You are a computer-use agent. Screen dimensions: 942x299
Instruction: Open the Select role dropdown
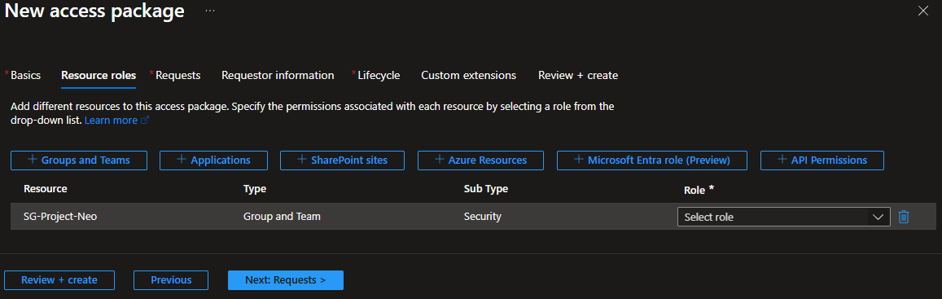(x=783, y=218)
